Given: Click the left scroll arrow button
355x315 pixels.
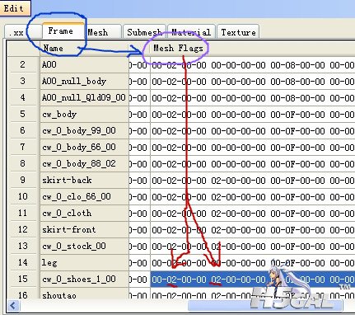Looking at the screenshot, I should pos(13,305).
